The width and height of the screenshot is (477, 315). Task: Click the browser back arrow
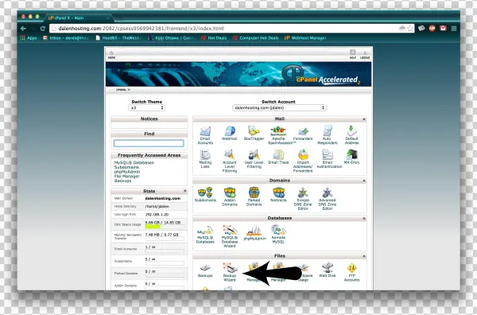[24, 29]
